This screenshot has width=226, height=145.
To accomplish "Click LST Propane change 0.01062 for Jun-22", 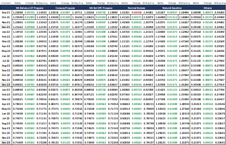I will (x=30, y=56).
